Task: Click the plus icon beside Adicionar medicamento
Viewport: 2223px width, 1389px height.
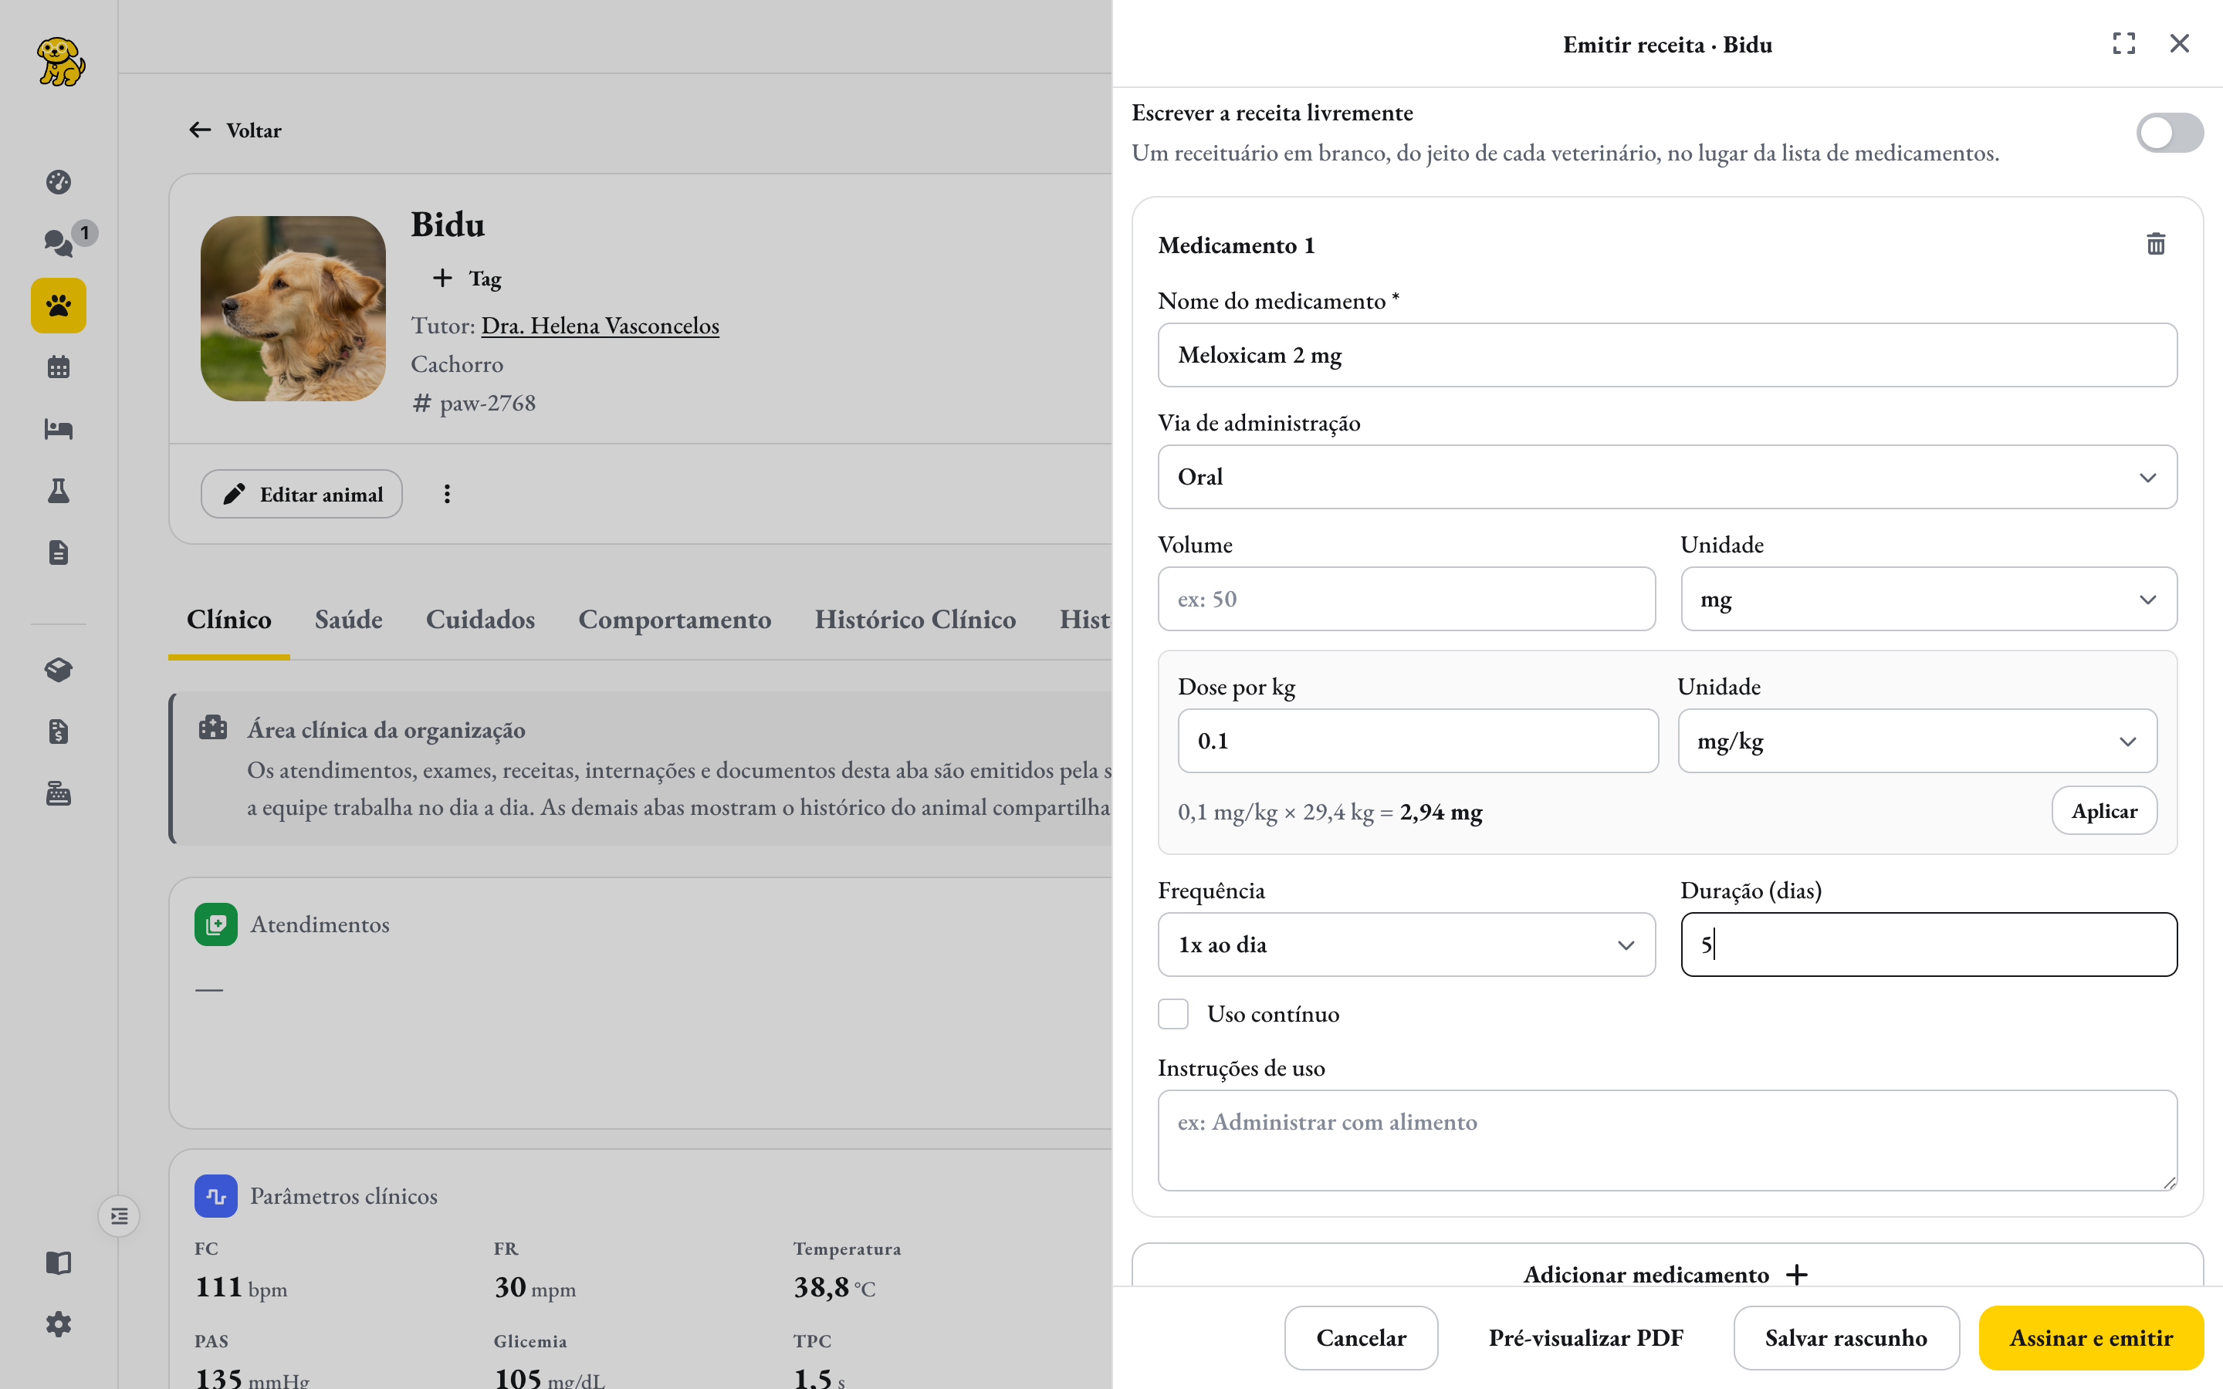Action: point(1798,1275)
